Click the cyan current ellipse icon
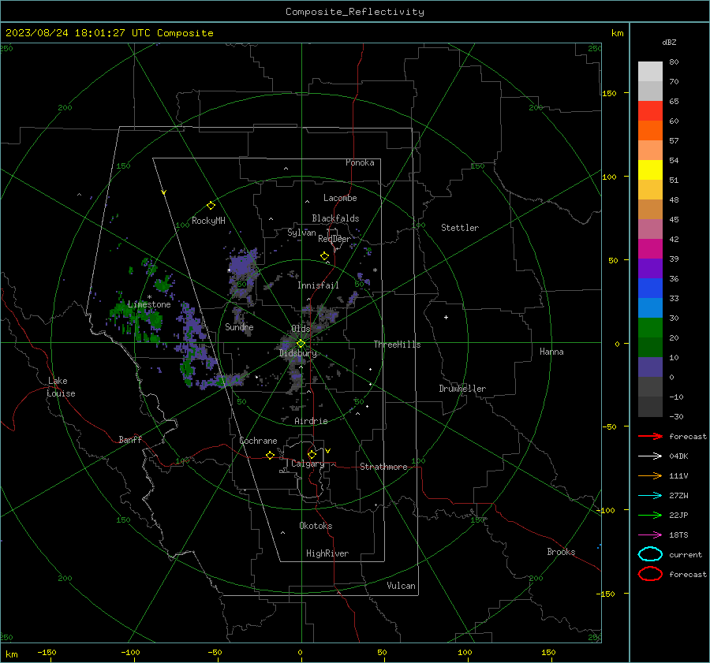 click(x=650, y=554)
